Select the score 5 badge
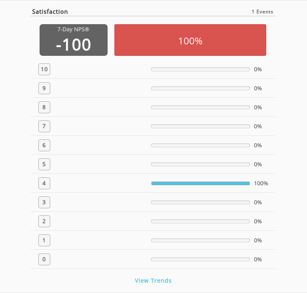 tap(44, 164)
